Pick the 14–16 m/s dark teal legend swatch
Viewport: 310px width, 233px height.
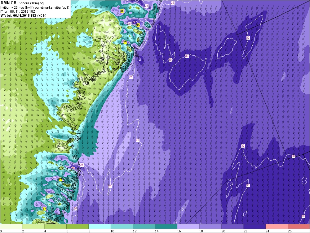(x=166, y=227)
